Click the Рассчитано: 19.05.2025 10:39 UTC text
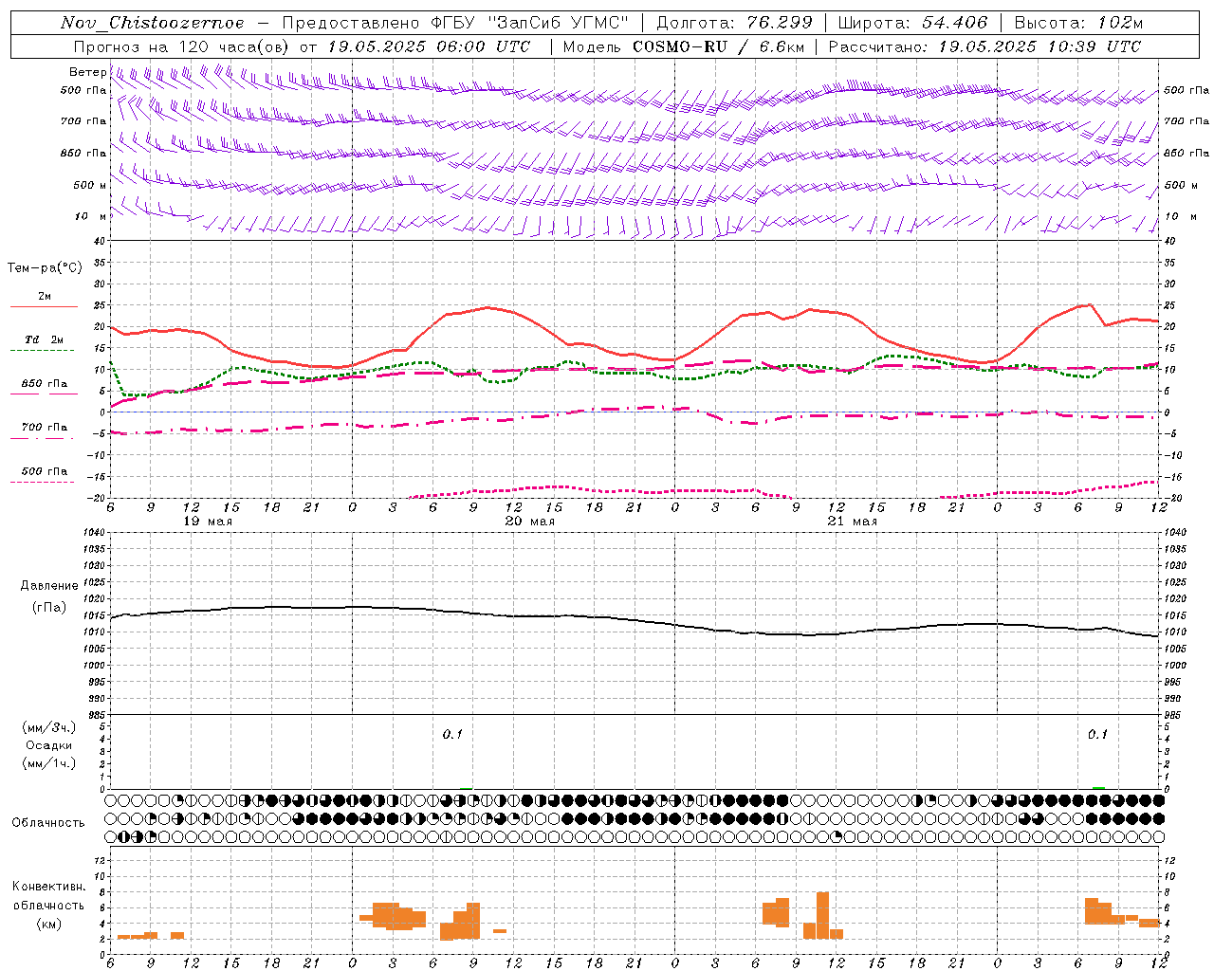Image resolution: width=1214 pixels, height=971 pixels. click(984, 46)
